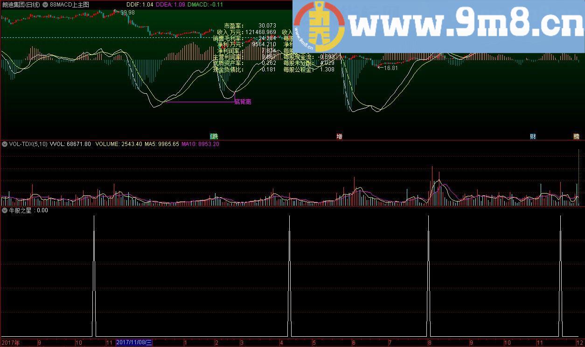Click the 增 event marker icon
This screenshot has width=585, height=347.
[339, 137]
